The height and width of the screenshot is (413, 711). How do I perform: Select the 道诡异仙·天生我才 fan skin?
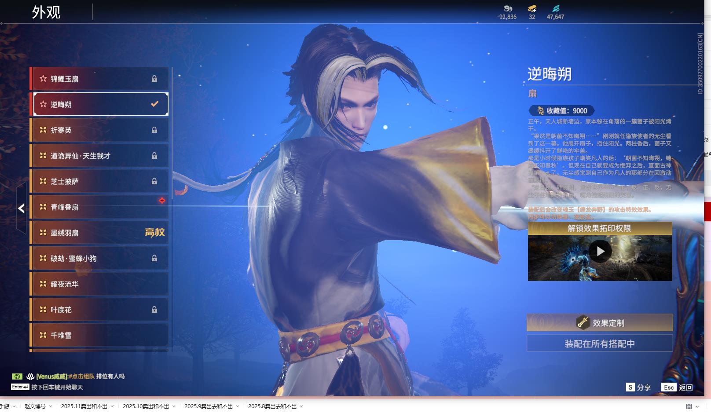point(99,156)
